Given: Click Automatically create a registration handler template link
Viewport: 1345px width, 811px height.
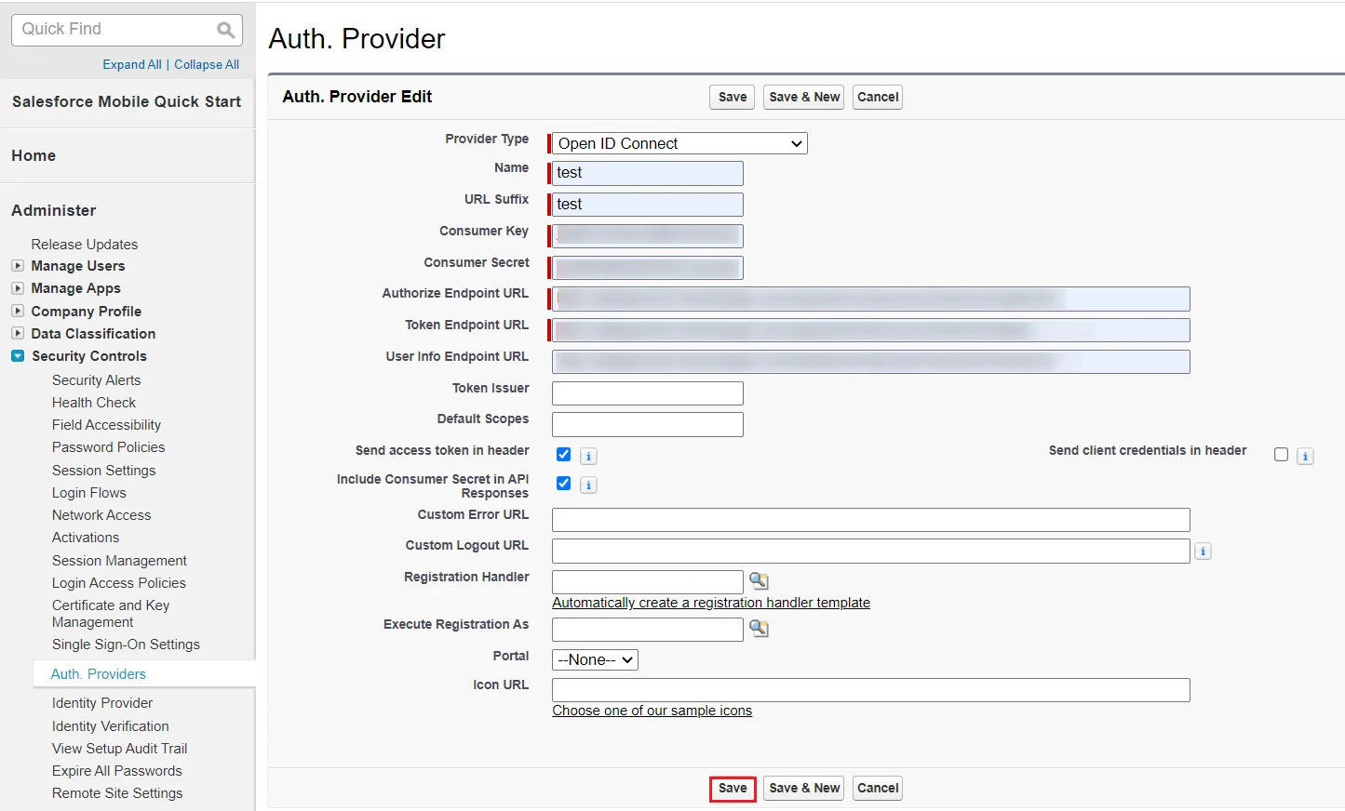Looking at the screenshot, I should pyautogui.click(x=710, y=603).
